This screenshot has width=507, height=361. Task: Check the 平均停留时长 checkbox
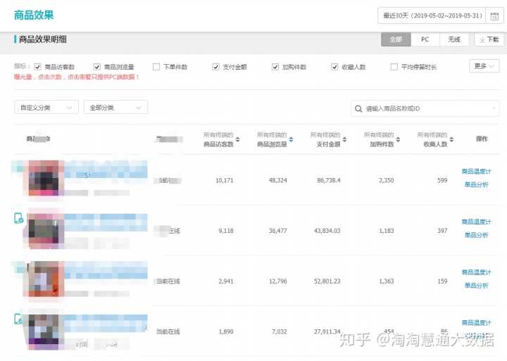click(x=394, y=67)
